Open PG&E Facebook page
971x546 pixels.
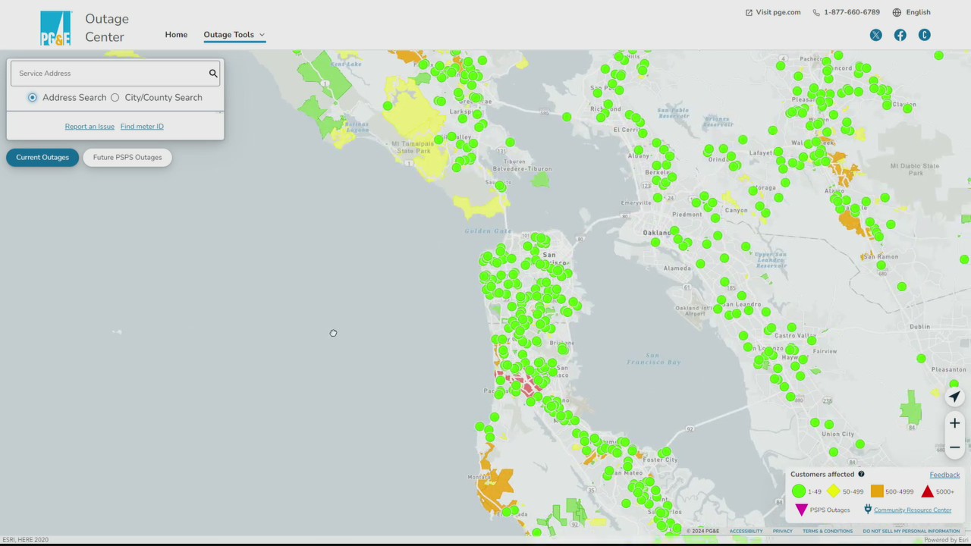900,35
